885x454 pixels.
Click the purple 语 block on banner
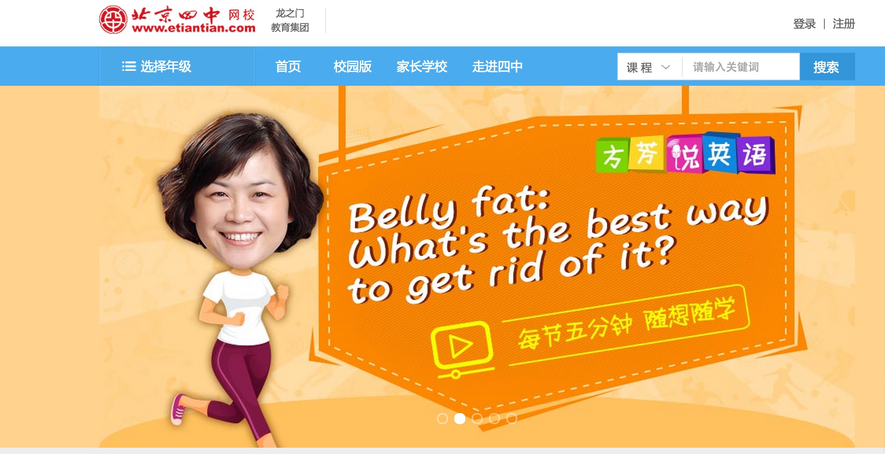coord(755,155)
